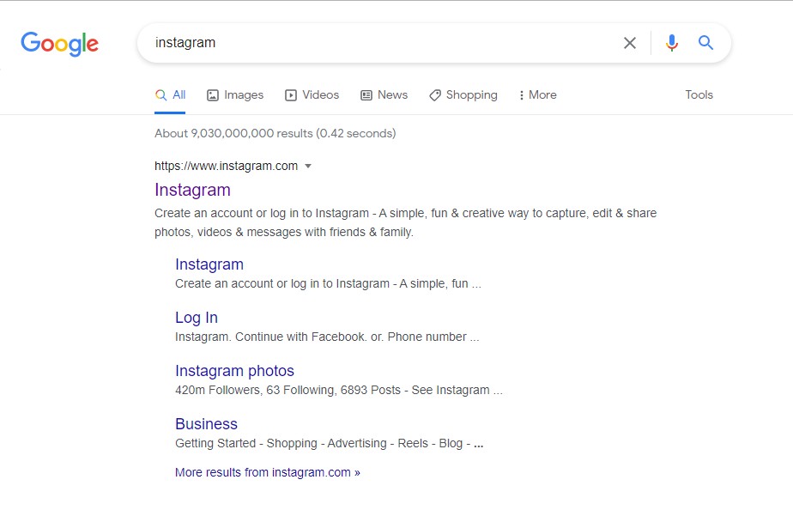Select the All results tab
The width and height of the screenshot is (793, 510).
pyautogui.click(x=171, y=95)
